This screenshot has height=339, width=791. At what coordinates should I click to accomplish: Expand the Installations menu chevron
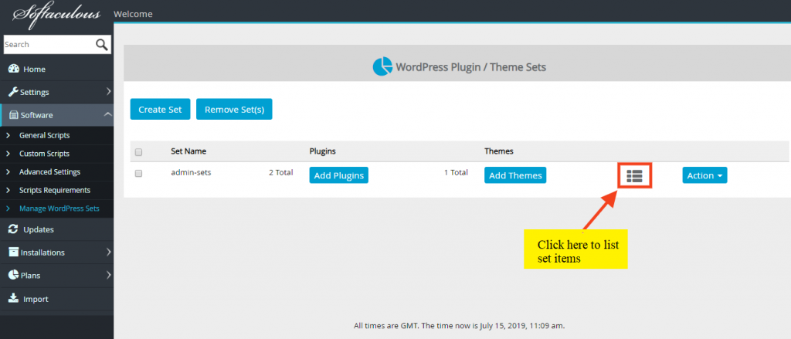point(108,253)
